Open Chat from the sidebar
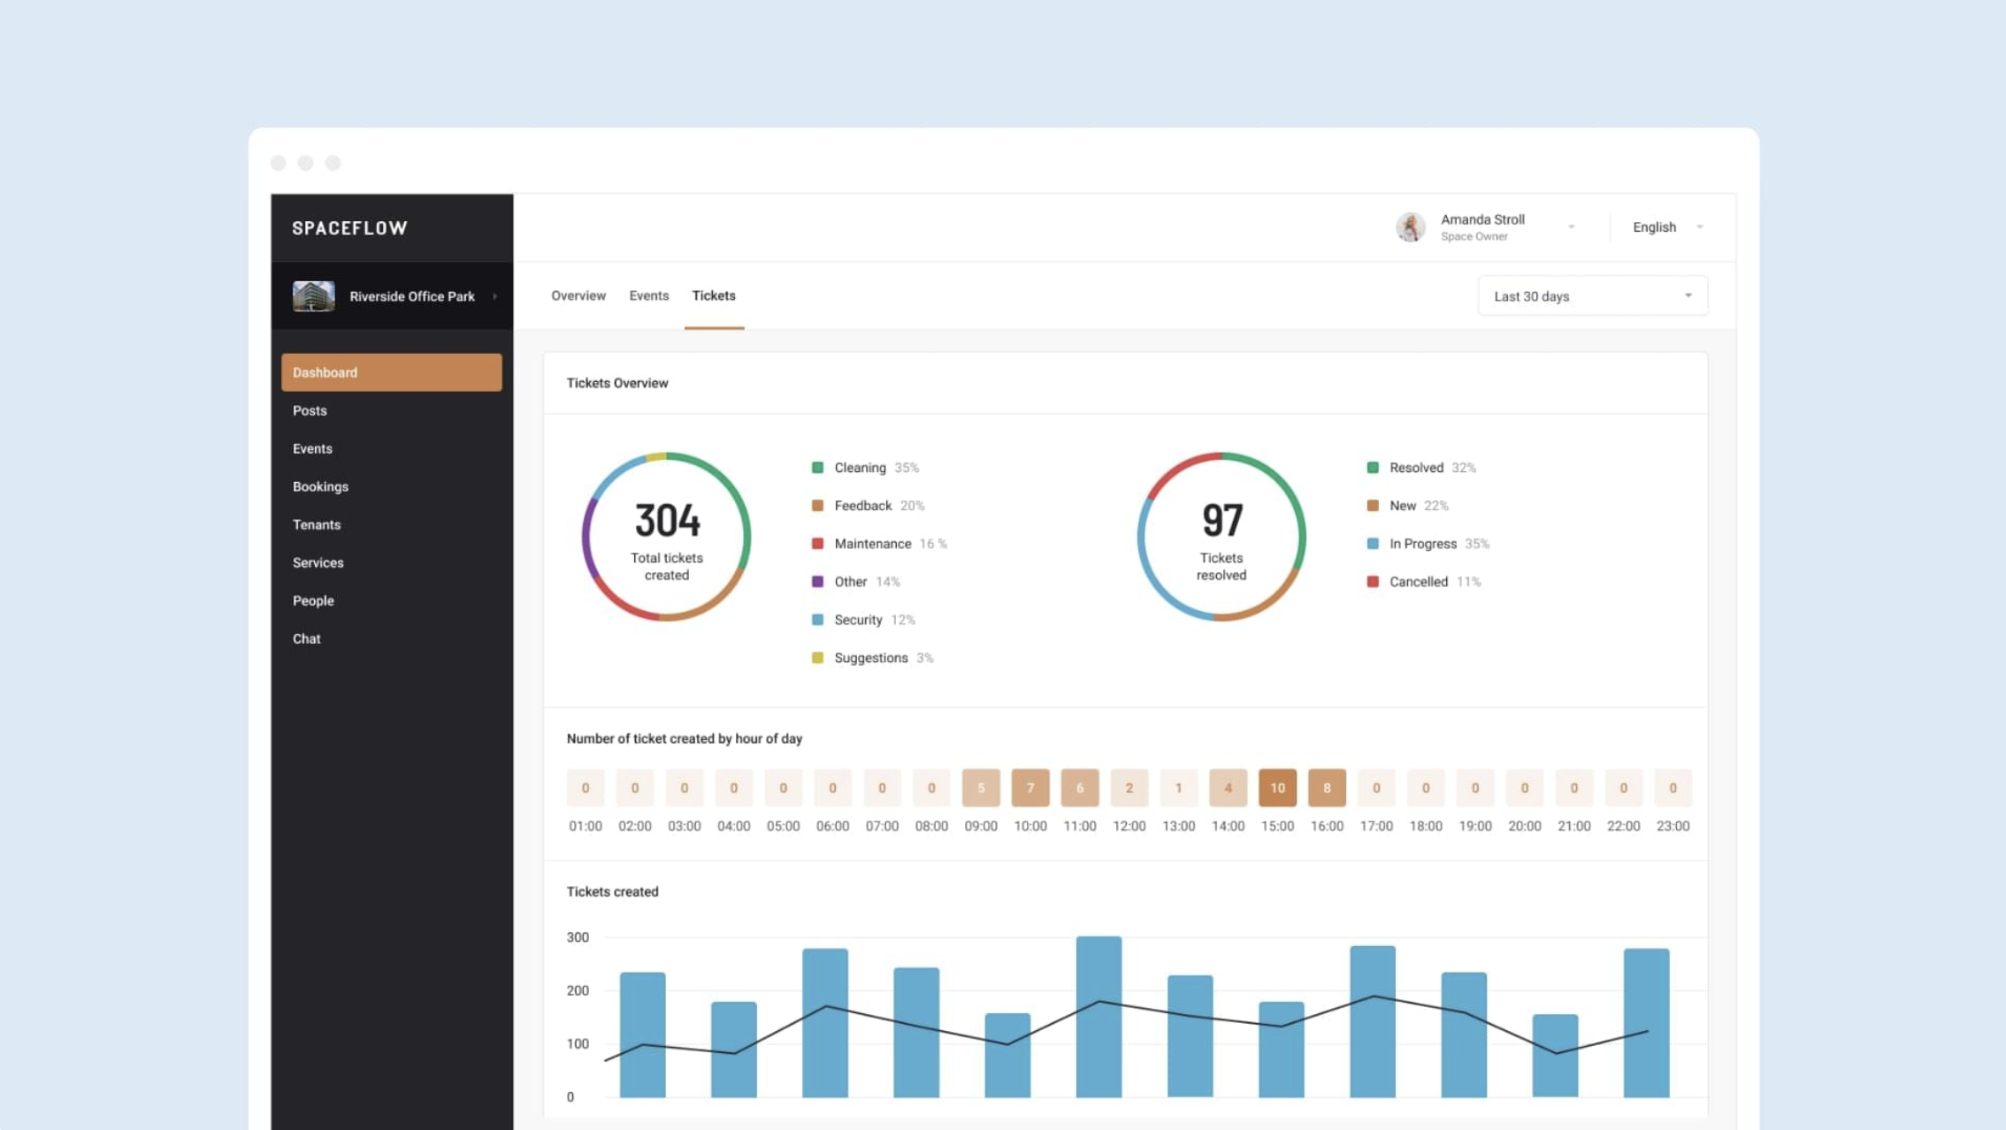Viewport: 2006px width, 1130px height. [x=306, y=638]
